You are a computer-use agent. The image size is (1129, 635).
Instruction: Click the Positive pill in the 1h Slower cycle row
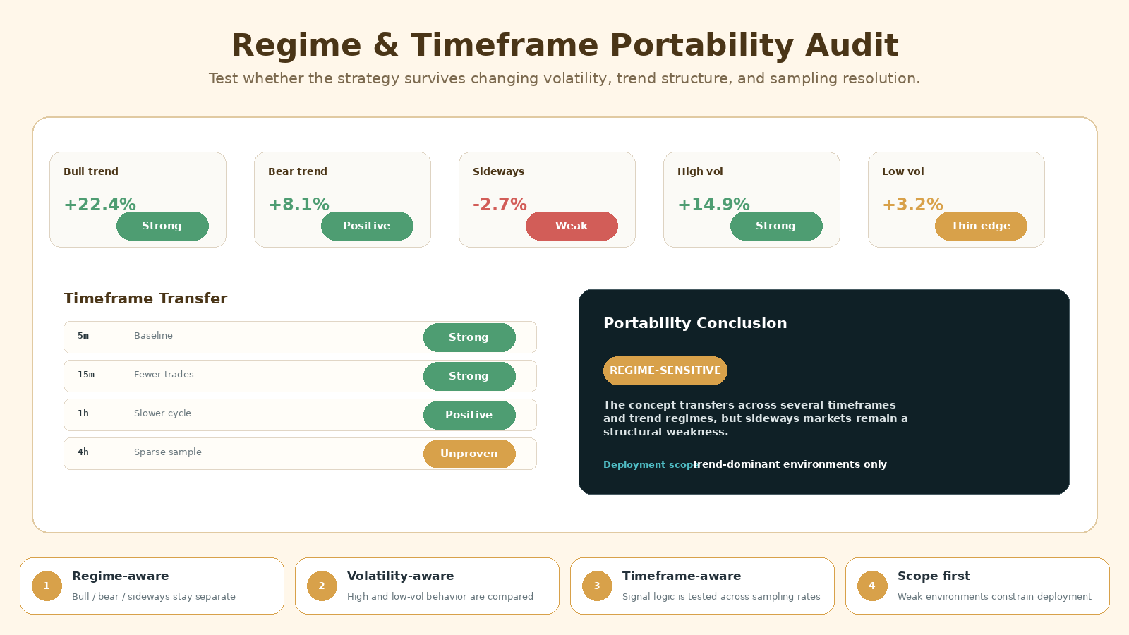point(469,415)
